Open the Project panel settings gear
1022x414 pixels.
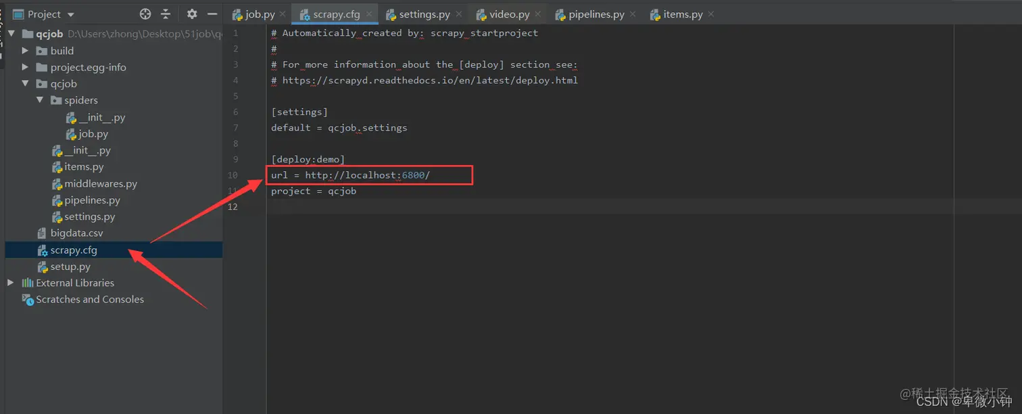[x=192, y=14]
